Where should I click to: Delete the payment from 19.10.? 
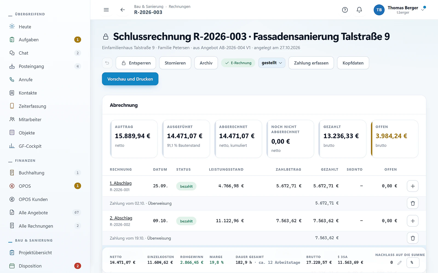[413, 238]
